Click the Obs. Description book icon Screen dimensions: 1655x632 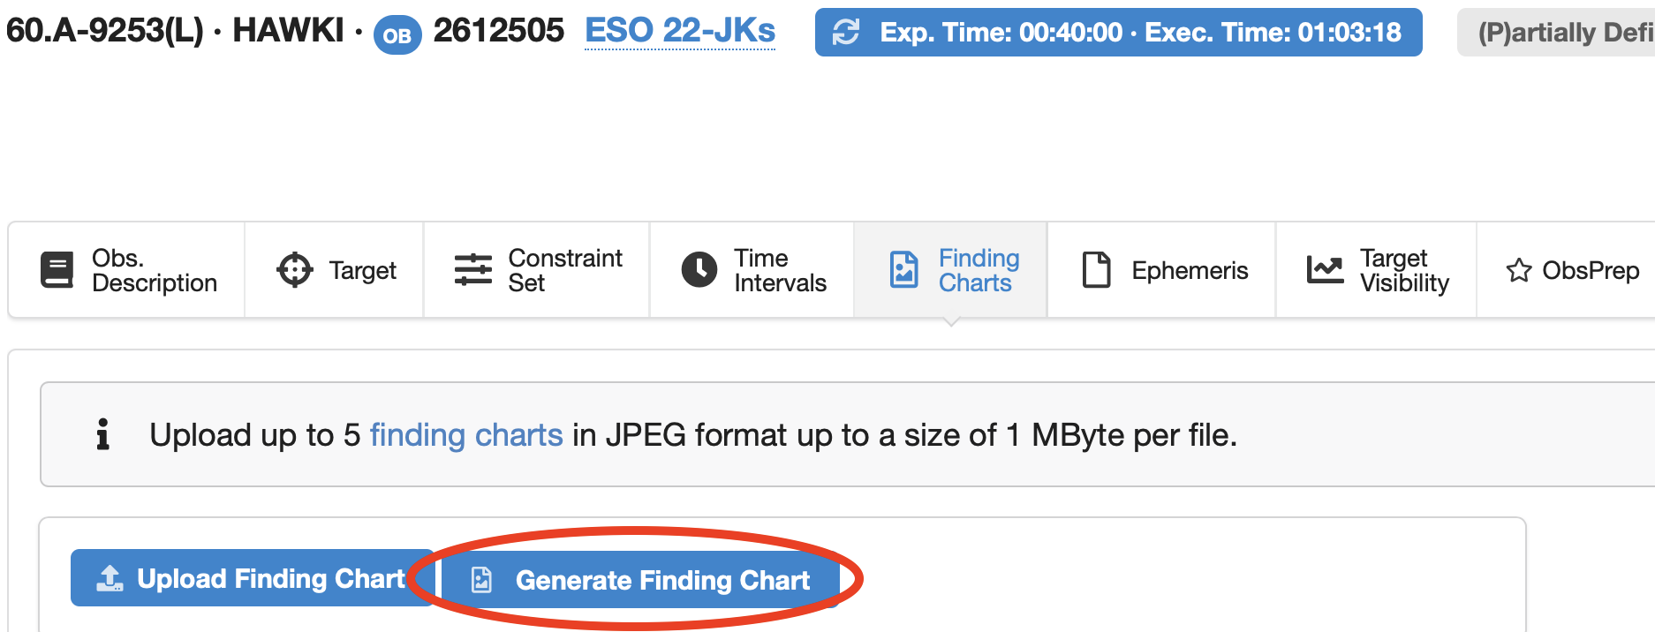[57, 270]
